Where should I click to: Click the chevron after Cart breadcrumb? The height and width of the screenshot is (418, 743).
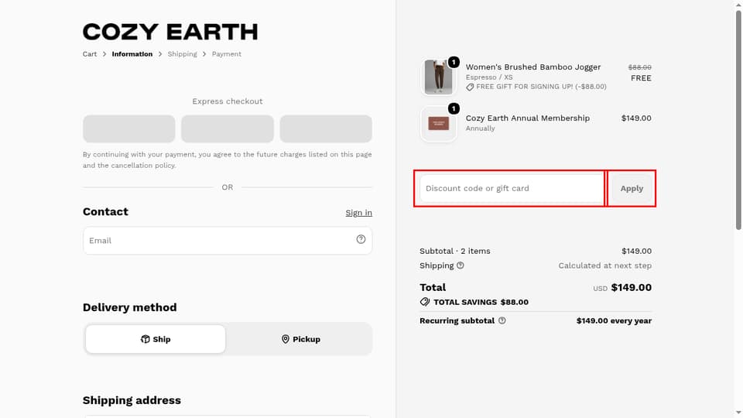click(x=104, y=54)
